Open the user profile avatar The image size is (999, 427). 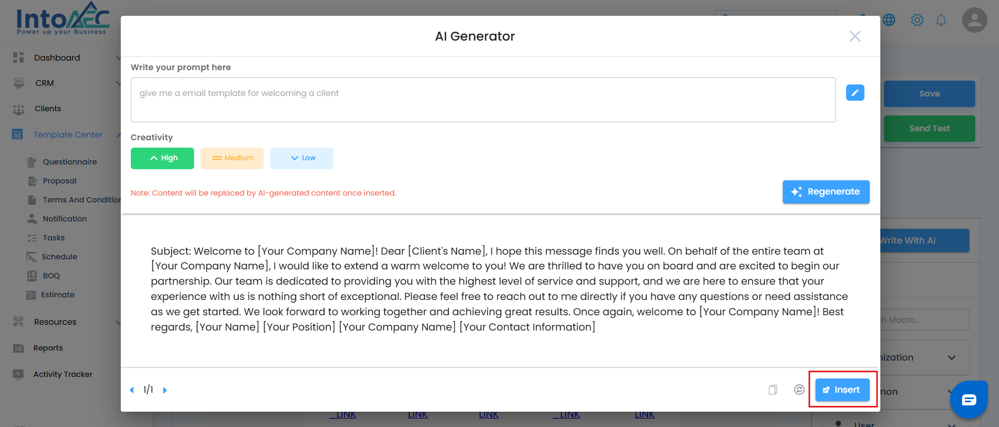(974, 20)
